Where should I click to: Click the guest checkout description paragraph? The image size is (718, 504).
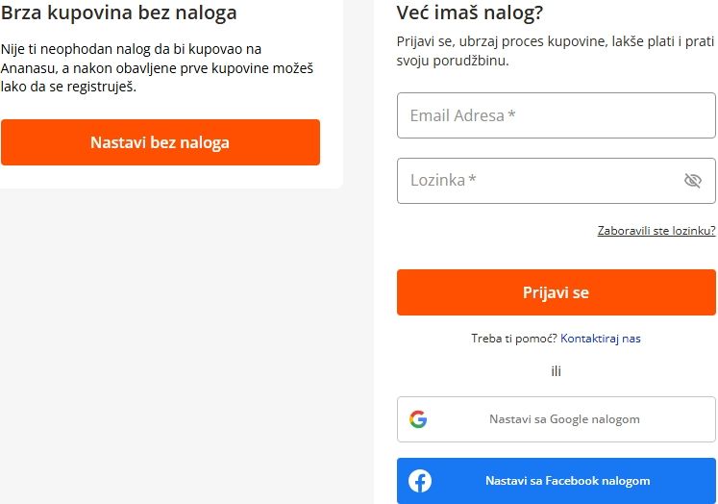click(x=158, y=67)
